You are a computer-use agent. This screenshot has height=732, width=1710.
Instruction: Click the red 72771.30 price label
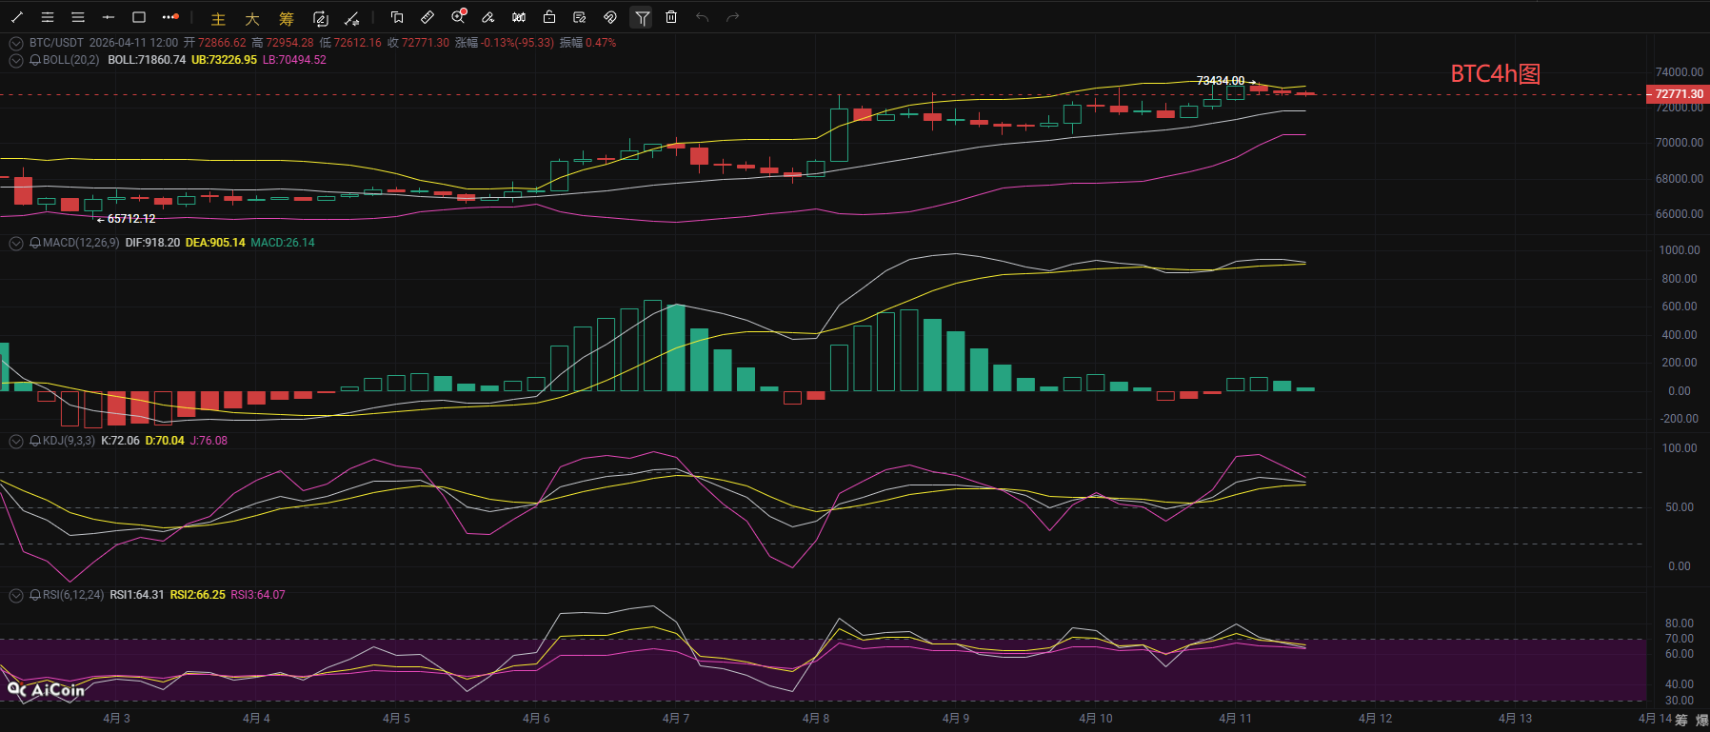[1678, 94]
